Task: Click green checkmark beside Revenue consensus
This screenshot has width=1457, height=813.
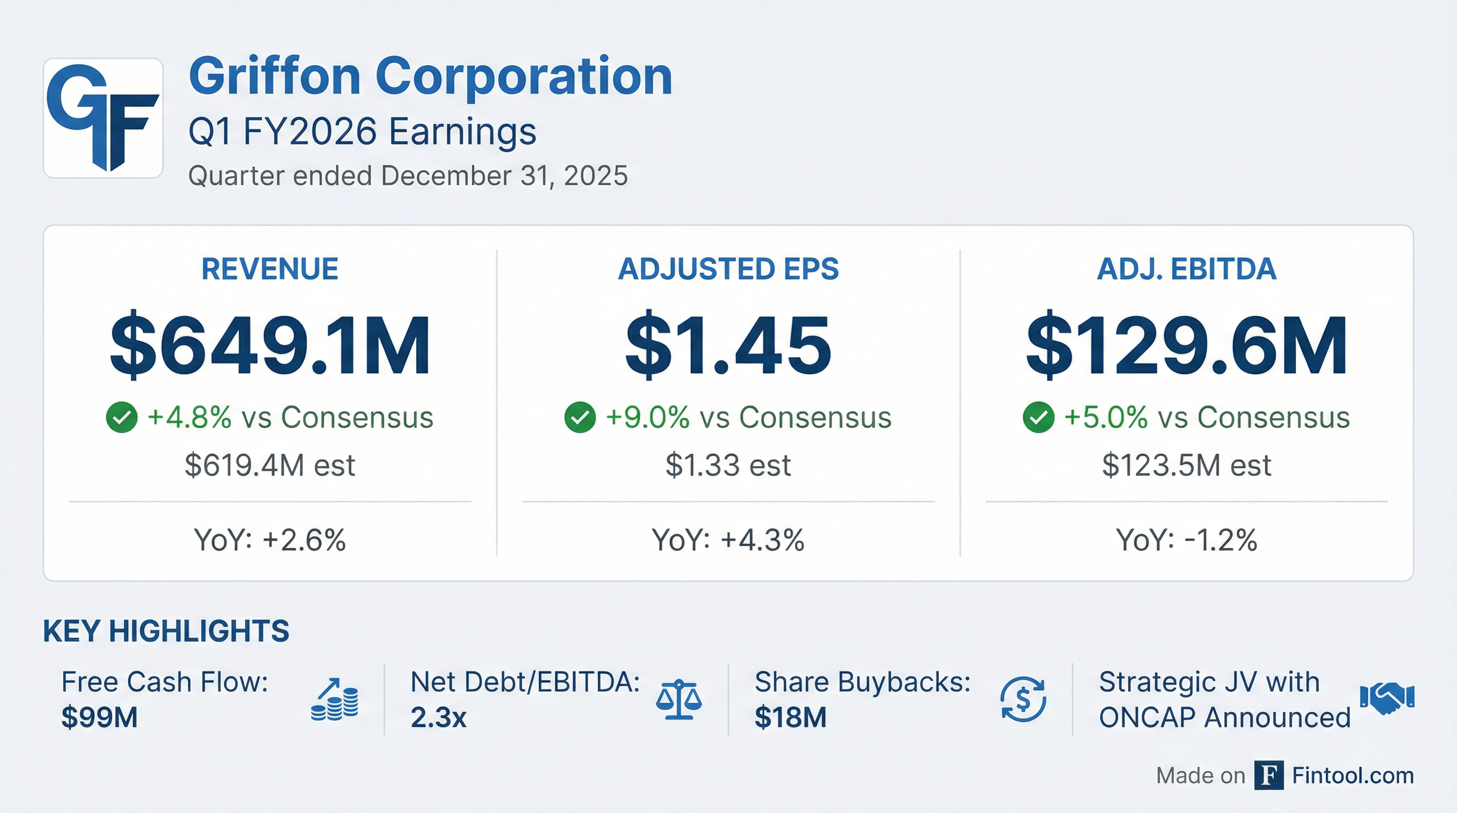Action: click(122, 418)
